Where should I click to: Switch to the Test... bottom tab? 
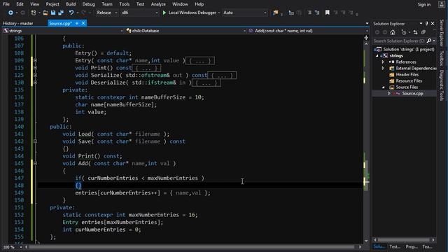395,247
